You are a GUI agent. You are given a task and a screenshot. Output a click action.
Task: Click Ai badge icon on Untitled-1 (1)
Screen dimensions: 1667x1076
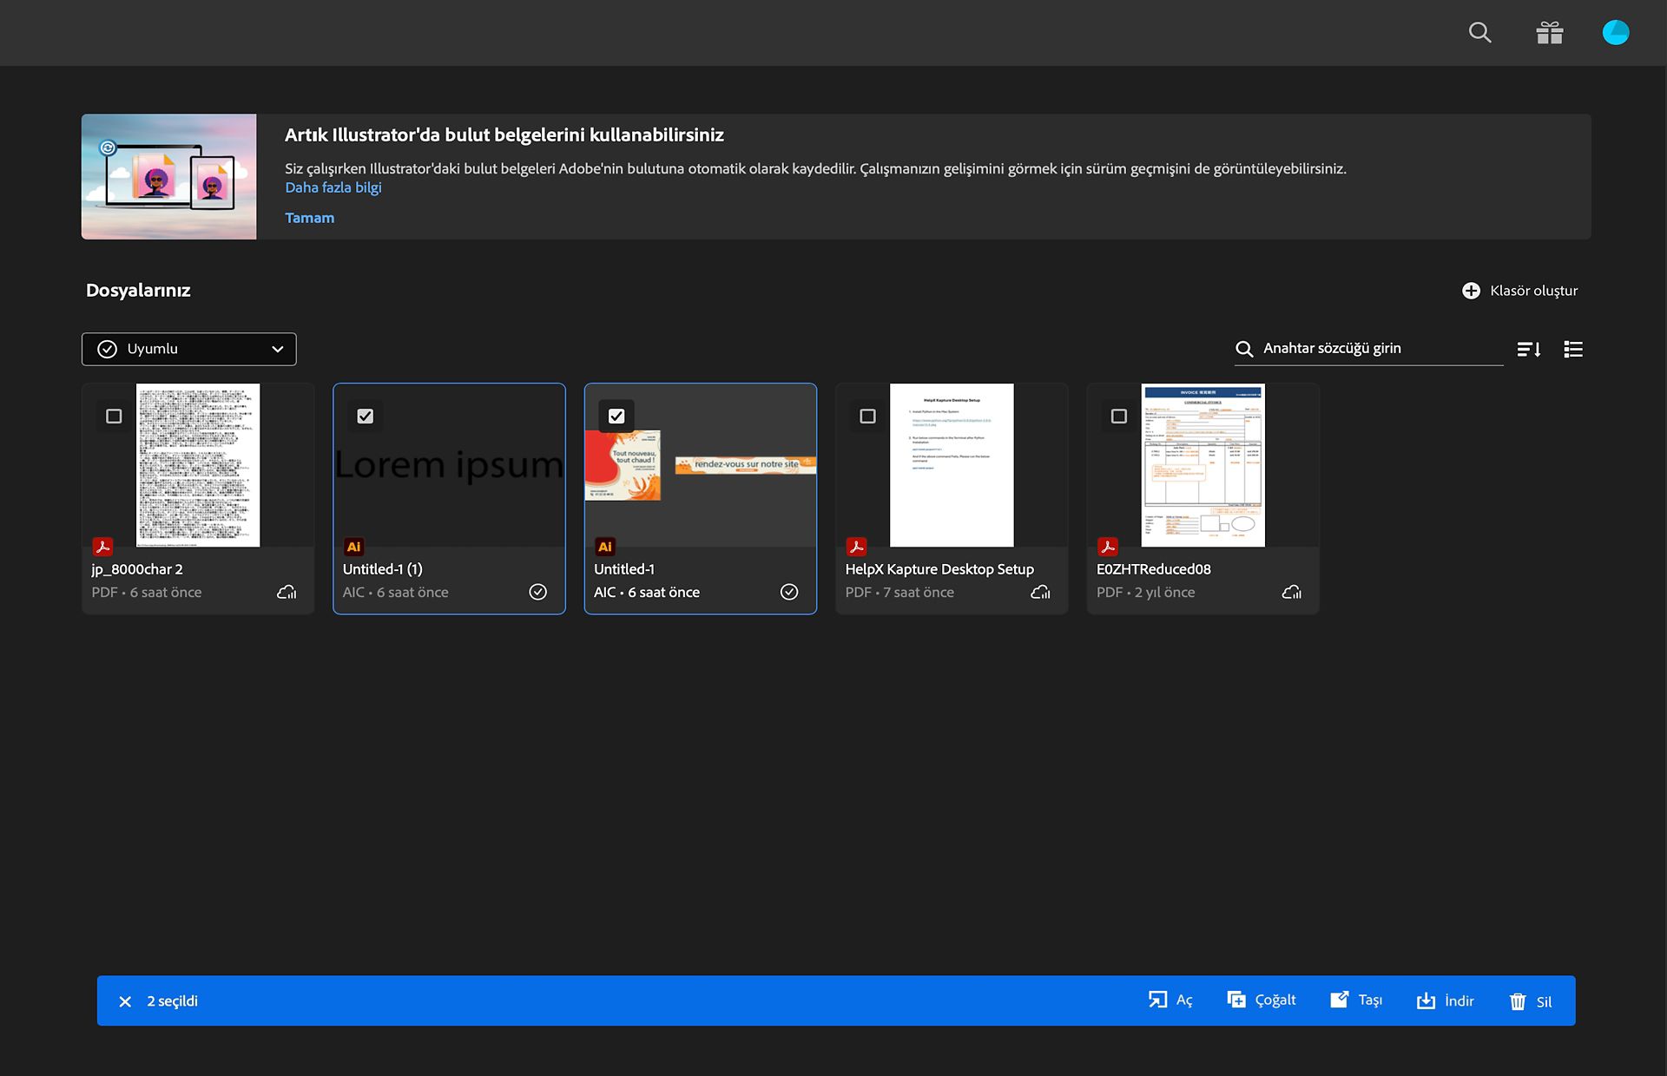click(x=353, y=547)
